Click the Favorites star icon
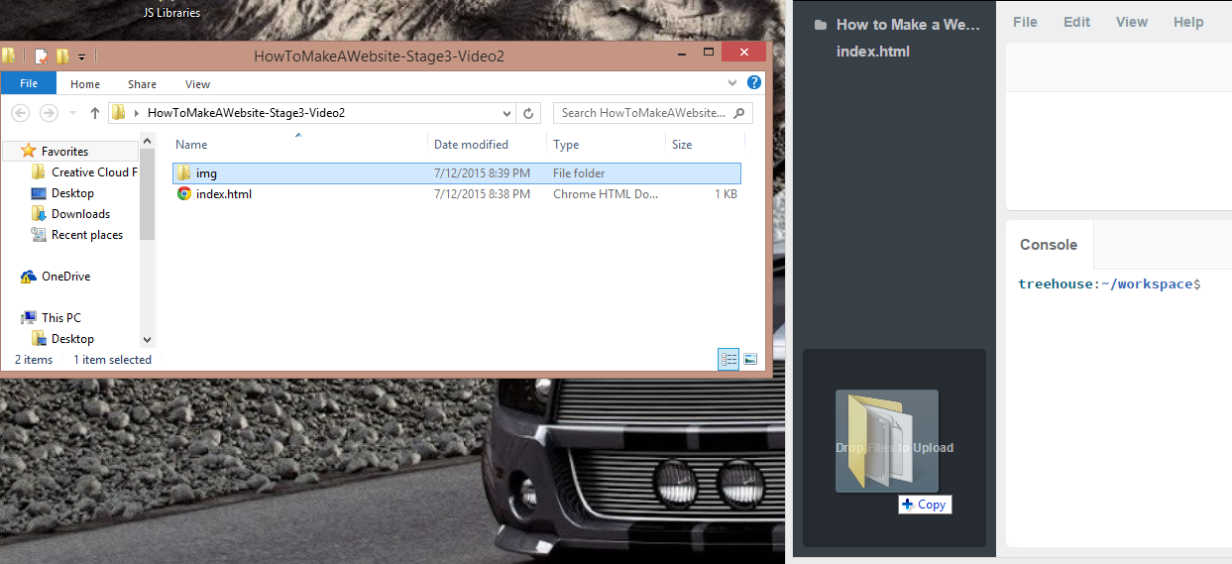The width and height of the screenshot is (1232, 564). [x=29, y=151]
